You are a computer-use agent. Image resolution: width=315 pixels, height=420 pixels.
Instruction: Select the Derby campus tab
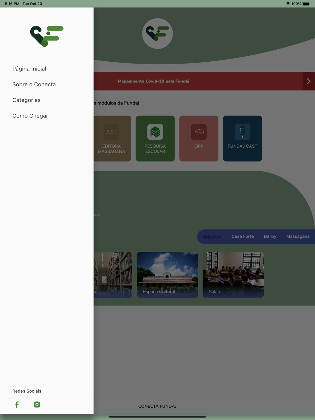click(270, 236)
